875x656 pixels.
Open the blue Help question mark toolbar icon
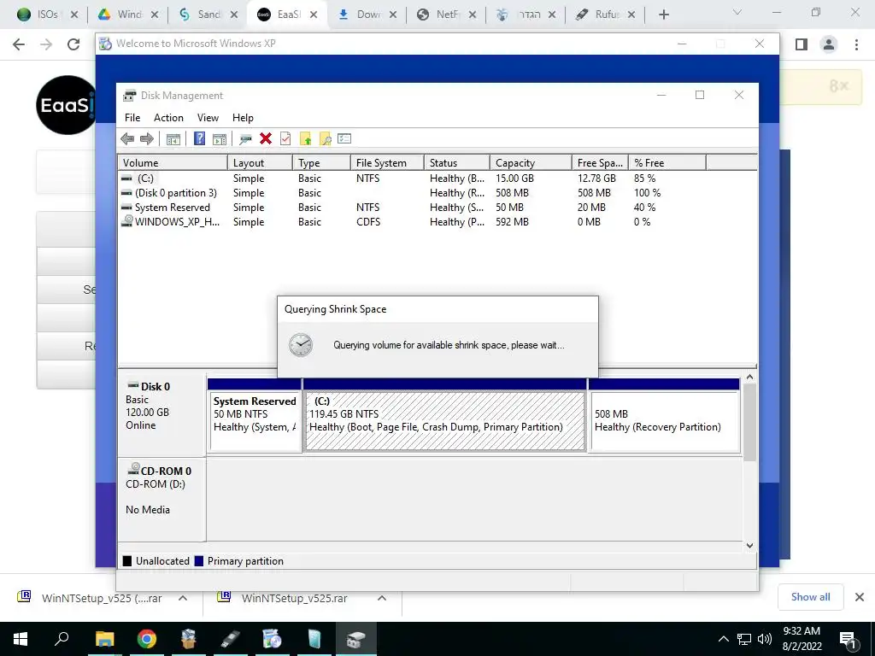point(199,138)
